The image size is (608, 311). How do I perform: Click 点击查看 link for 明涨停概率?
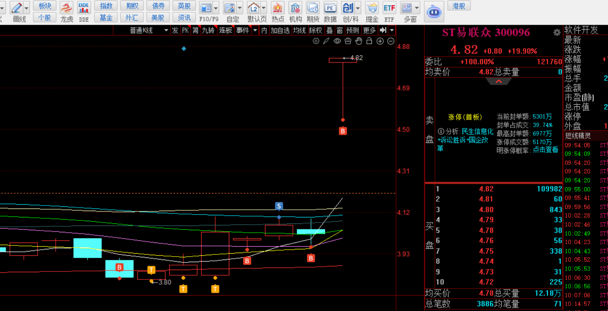click(x=545, y=150)
